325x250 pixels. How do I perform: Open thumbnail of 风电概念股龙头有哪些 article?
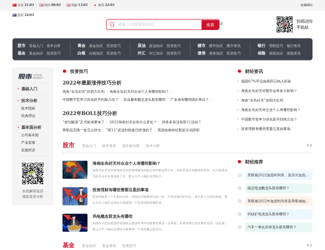point(75,222)
